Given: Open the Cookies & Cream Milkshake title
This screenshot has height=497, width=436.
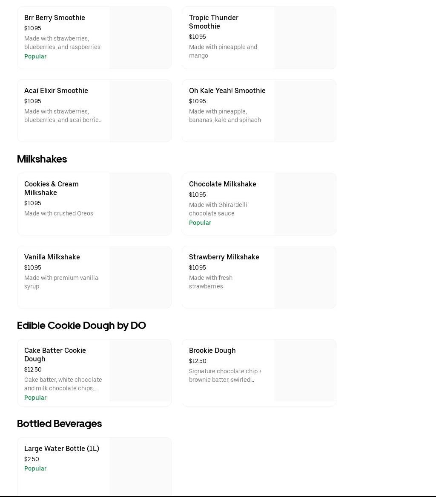Looking at the screenshot, I should pos(52,188).
